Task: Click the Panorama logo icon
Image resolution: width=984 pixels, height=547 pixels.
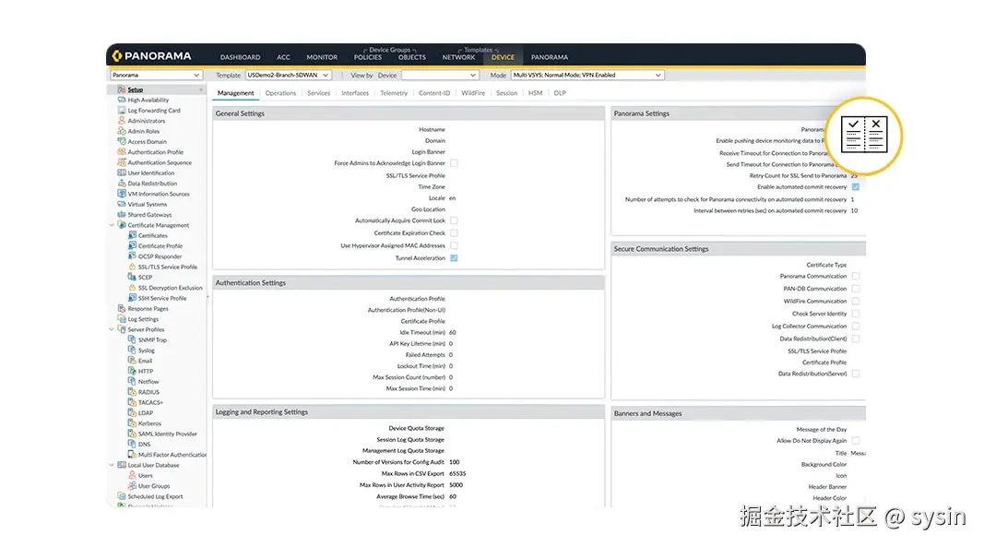Action: [x=117, y=56]
